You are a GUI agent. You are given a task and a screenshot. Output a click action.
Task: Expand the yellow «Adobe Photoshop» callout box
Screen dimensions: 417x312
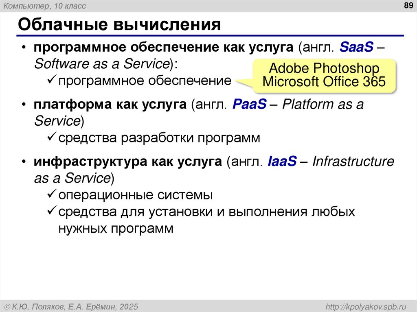(x=324, y=75)
